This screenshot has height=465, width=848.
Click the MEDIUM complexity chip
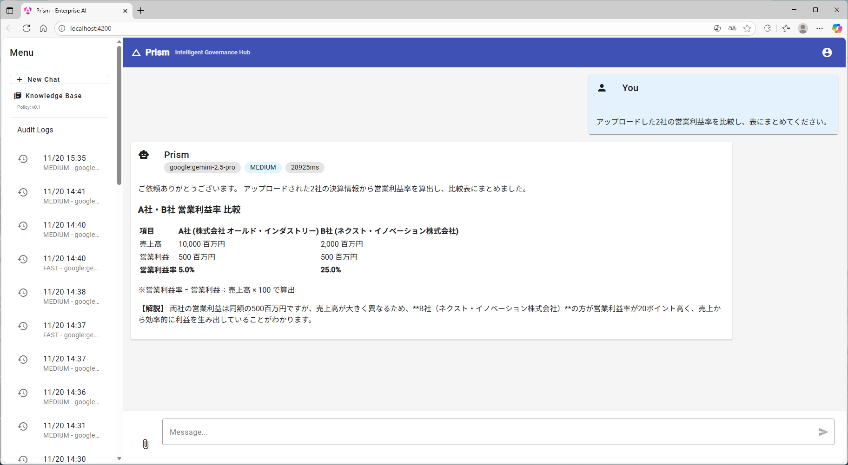(263, 168)
